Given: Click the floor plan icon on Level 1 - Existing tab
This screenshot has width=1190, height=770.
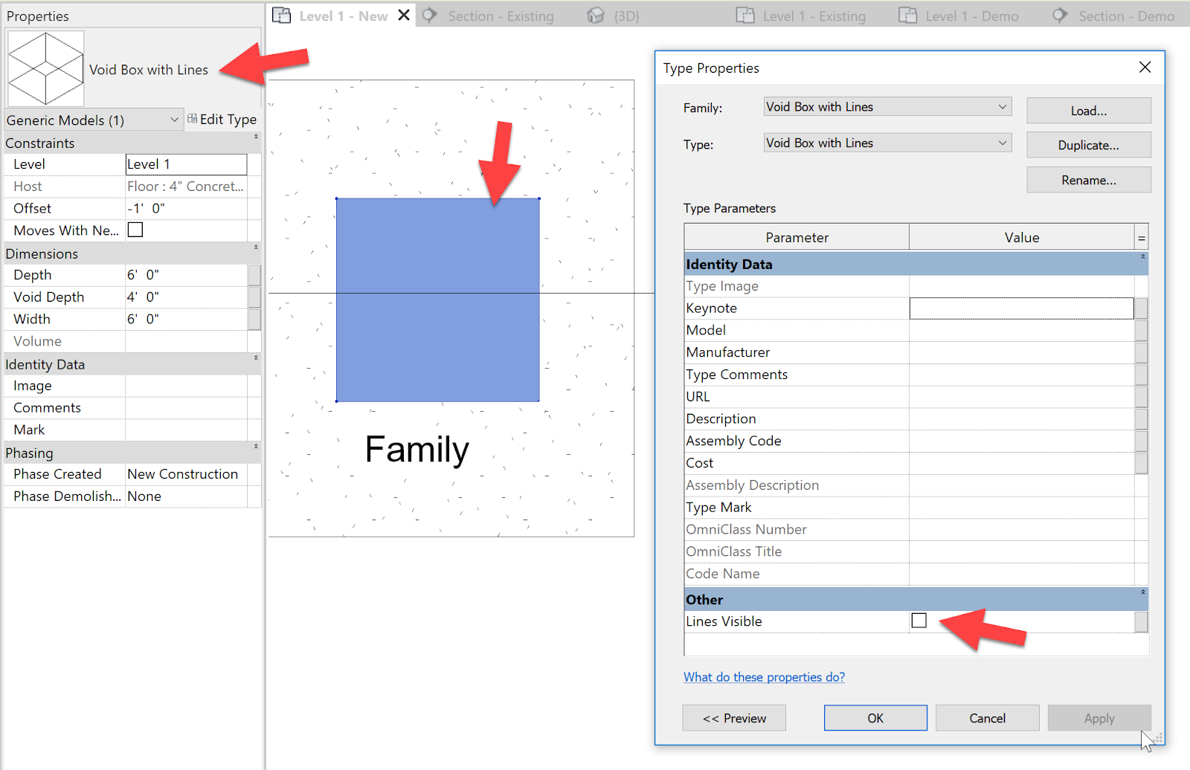Looking at the screenshot, I should click(x=746, y=15).
